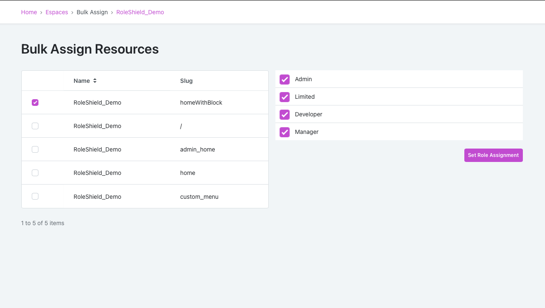Uncheck the homeWithBlock row checkbox
Viewport: 545px width, 308px height.
click(35, 103)
